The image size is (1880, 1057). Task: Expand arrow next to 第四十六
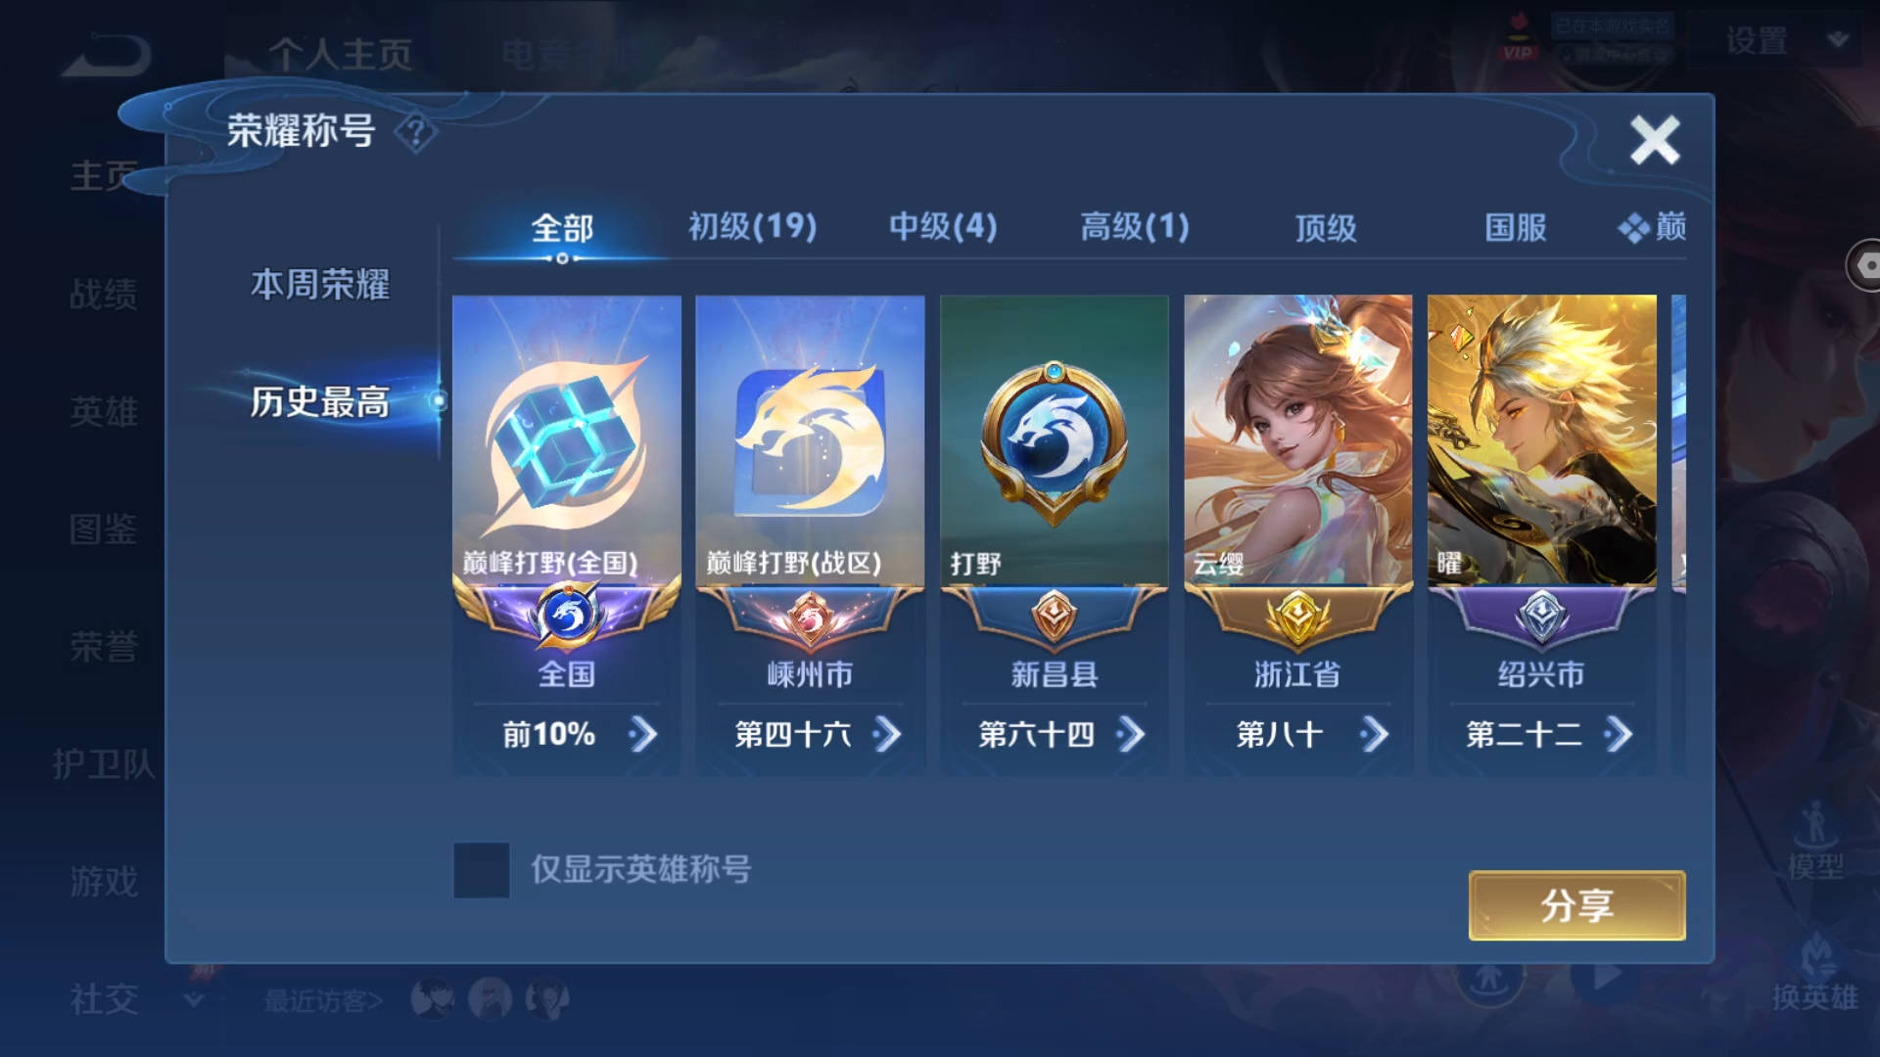coord(887,734)
